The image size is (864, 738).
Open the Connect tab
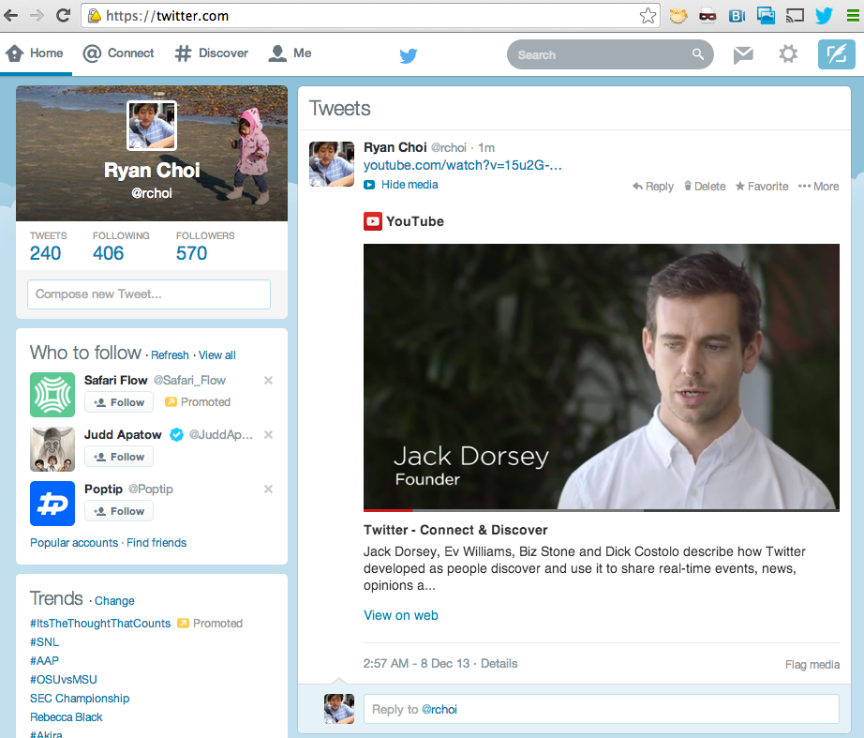click(x=118, y=53)
